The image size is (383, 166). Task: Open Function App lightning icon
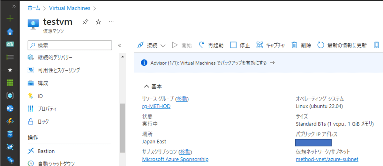coord(10,121)
